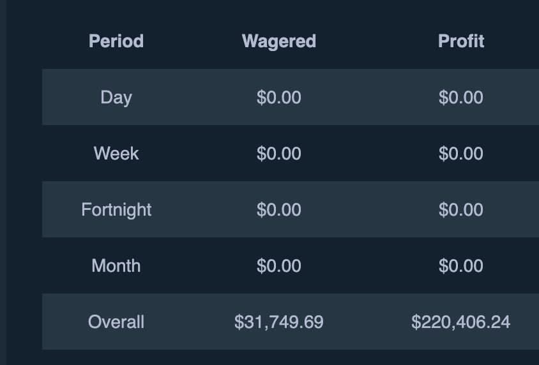Click the Profit column header
Viewport: 539px width, 365px height.
click(x=461, y=41)
